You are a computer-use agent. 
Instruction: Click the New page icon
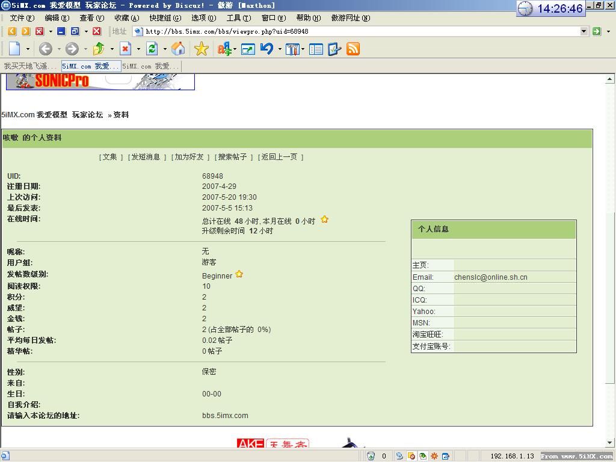pyautogui.click(x=14, y=49)
